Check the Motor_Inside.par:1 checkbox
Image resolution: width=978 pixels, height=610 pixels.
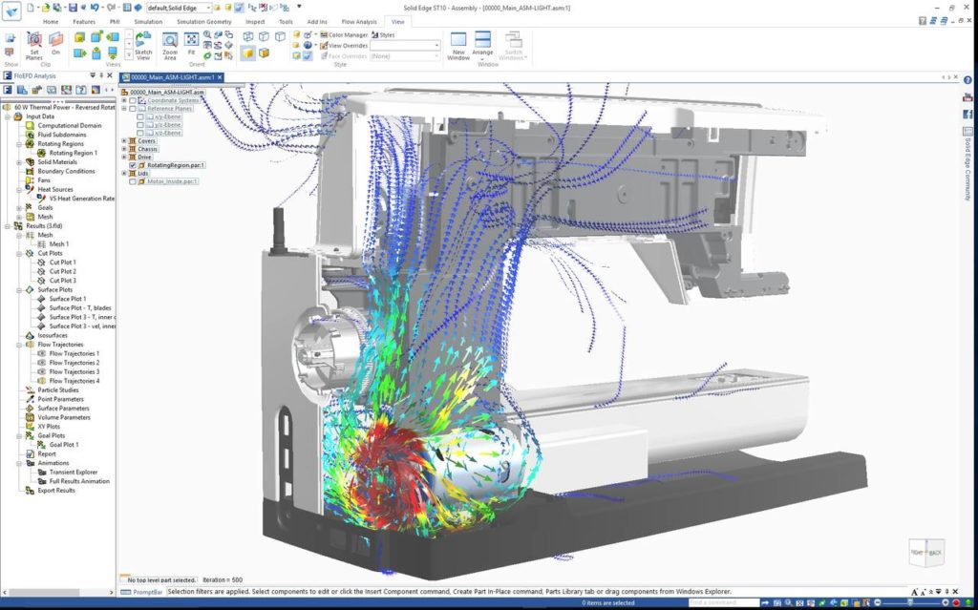tap(133, 180)
